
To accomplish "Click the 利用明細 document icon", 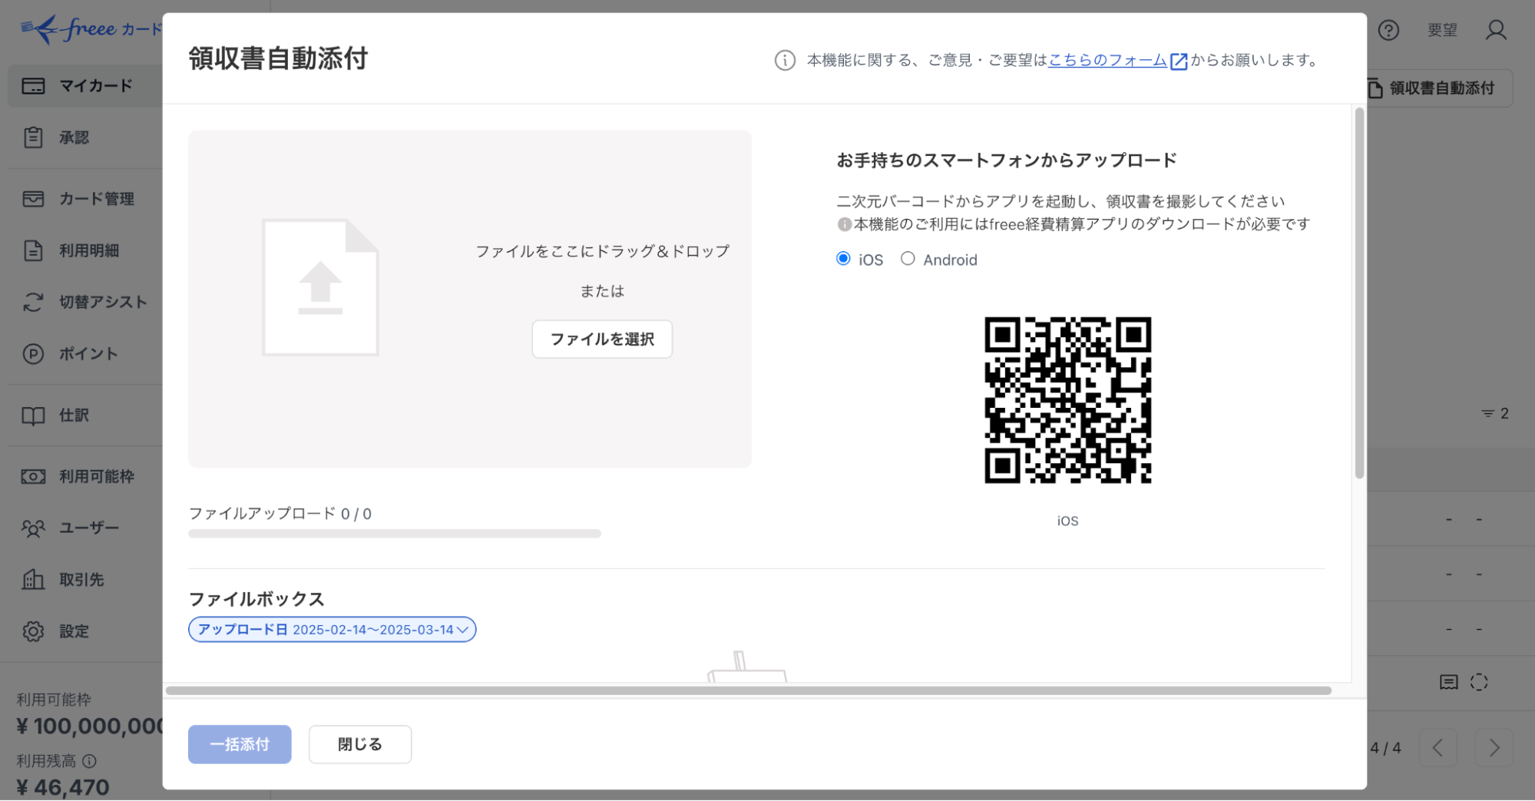I will (x=33, y=250).
